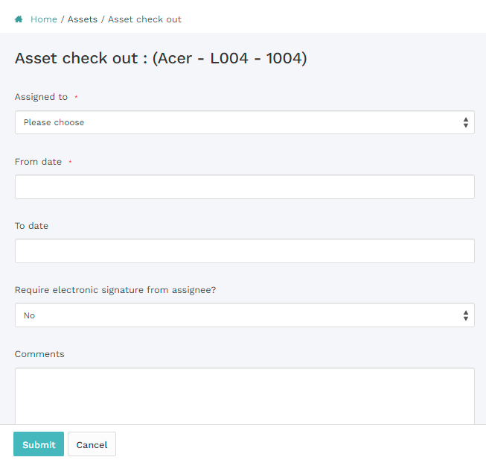Open the Assets breadcrumb link
Screen dimensions: 486x460
click(83, 19)
